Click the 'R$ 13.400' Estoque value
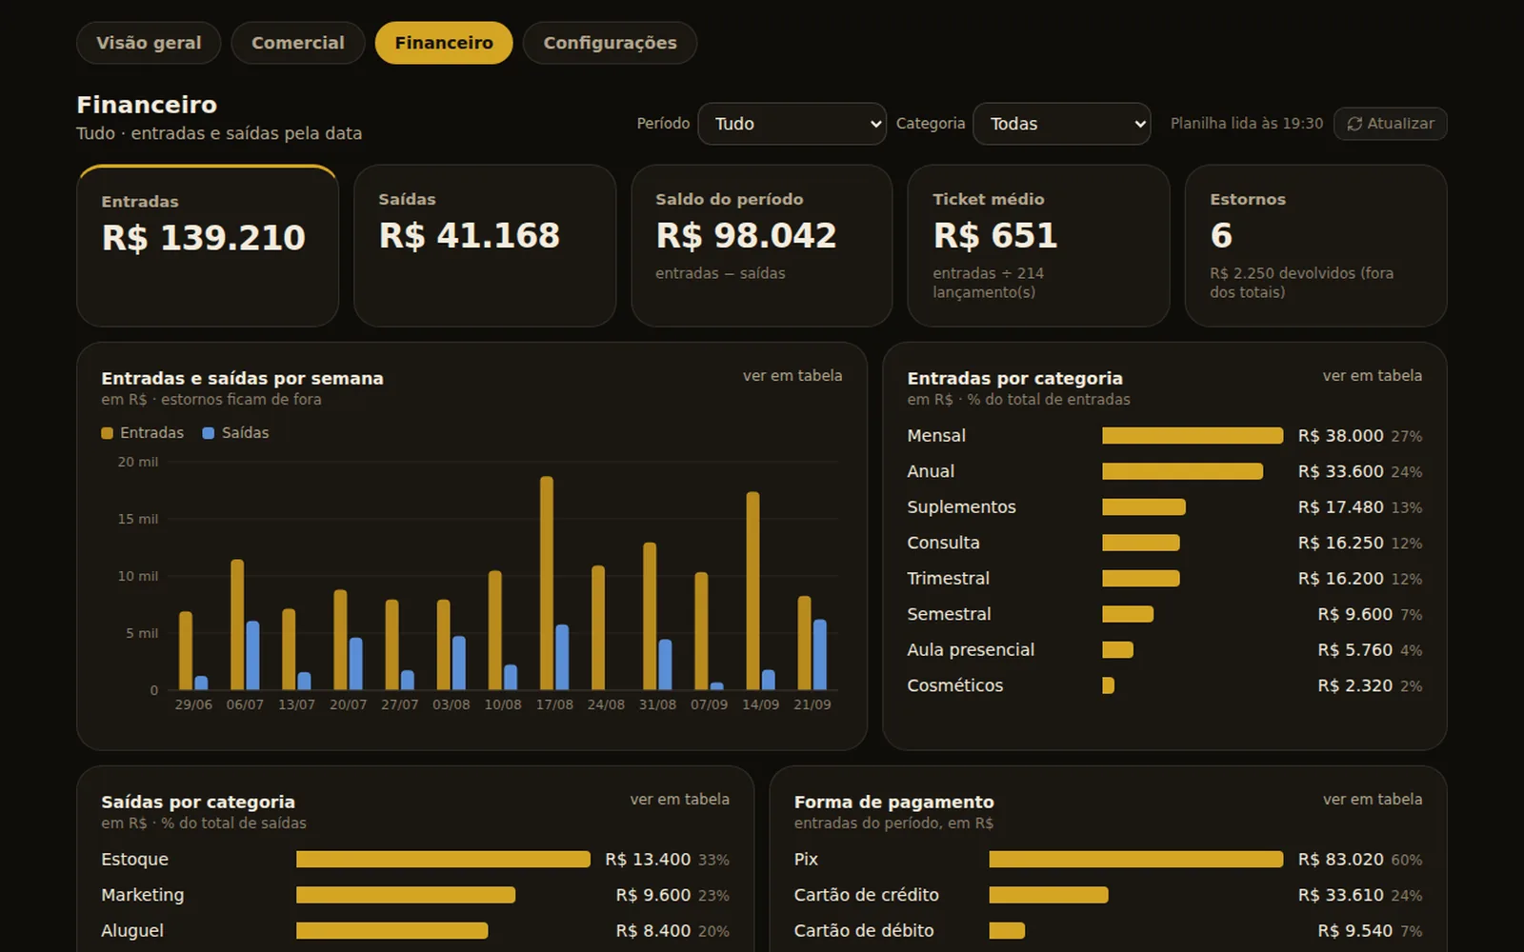1524x952 pixels. pos(648,860)
